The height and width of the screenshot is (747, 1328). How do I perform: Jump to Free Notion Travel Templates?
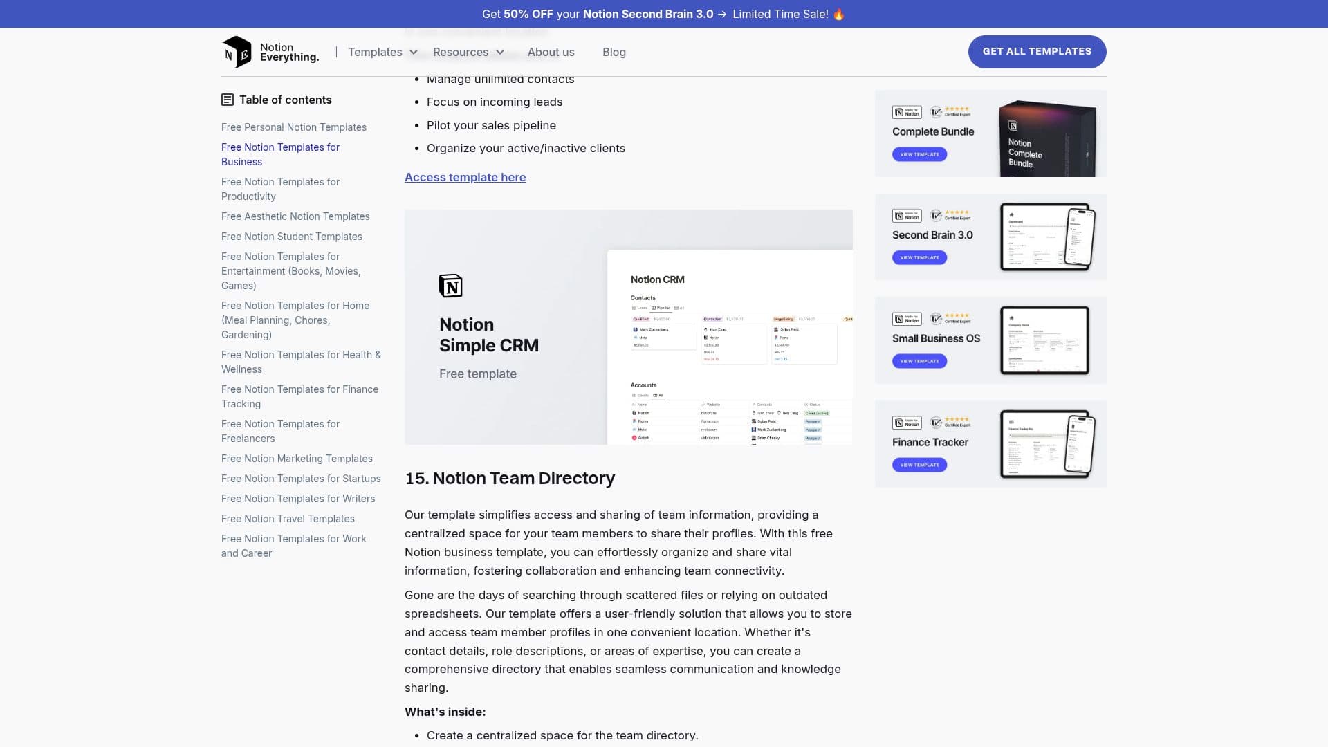[x=288, y=519]
